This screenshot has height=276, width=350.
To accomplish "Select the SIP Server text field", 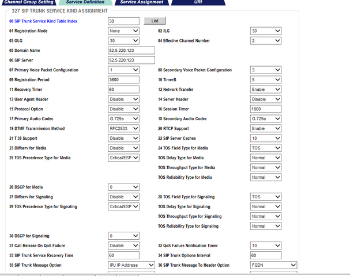I will click(x=131, y=60).
